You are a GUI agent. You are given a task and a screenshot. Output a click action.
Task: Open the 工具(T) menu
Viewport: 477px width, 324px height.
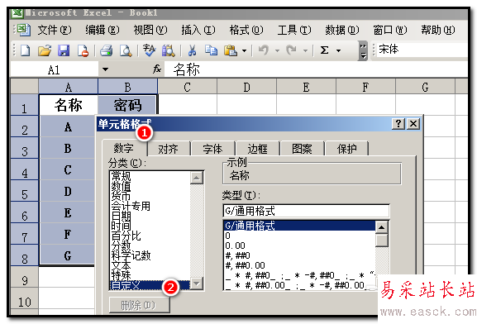pos(294,30)
